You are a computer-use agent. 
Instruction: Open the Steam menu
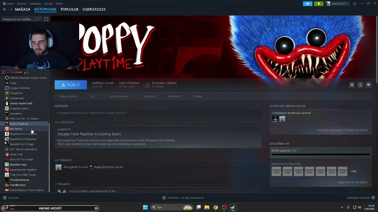pos(10,4)
